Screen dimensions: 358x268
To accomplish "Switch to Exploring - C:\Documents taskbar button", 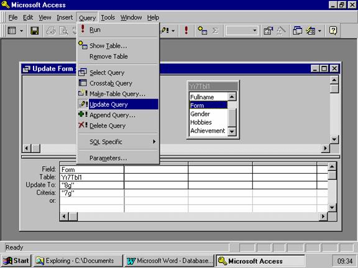I will (78, 261).
